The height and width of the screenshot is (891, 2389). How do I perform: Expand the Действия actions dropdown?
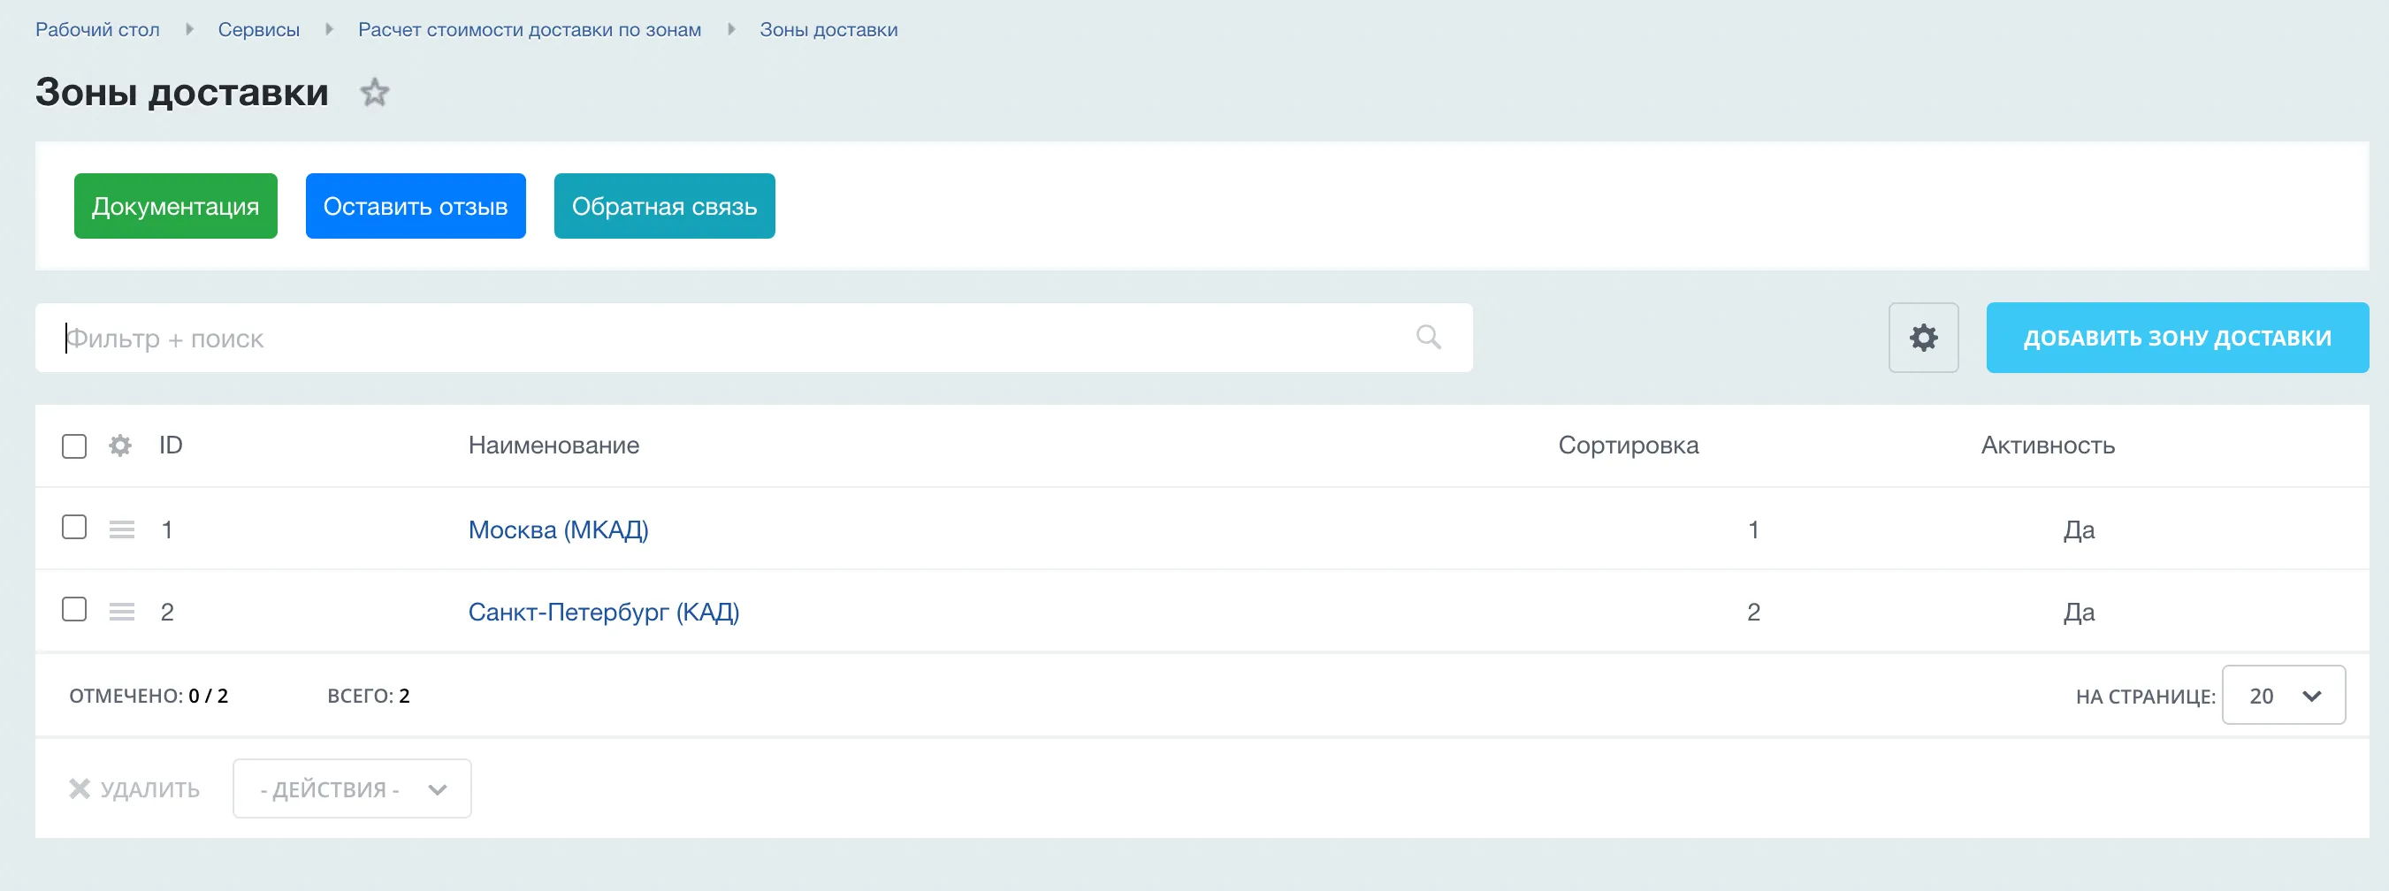(x=353, y=789)
